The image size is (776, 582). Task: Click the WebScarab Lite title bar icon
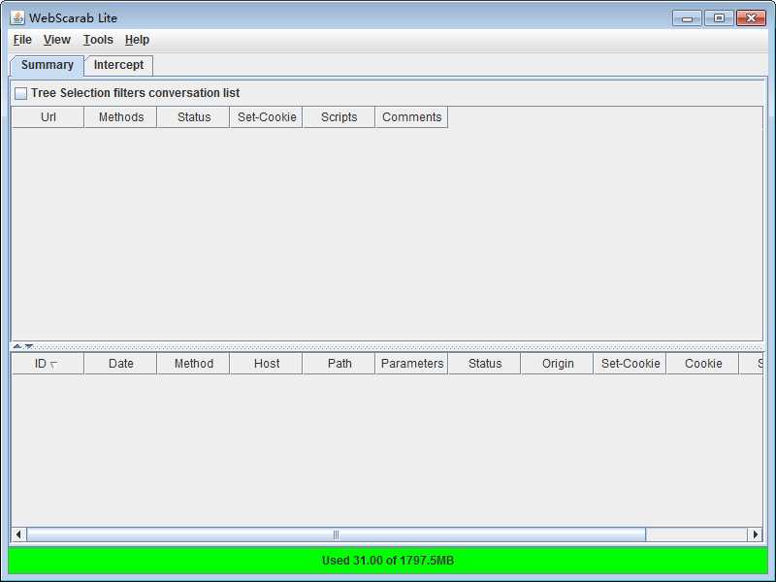(17, 17)
